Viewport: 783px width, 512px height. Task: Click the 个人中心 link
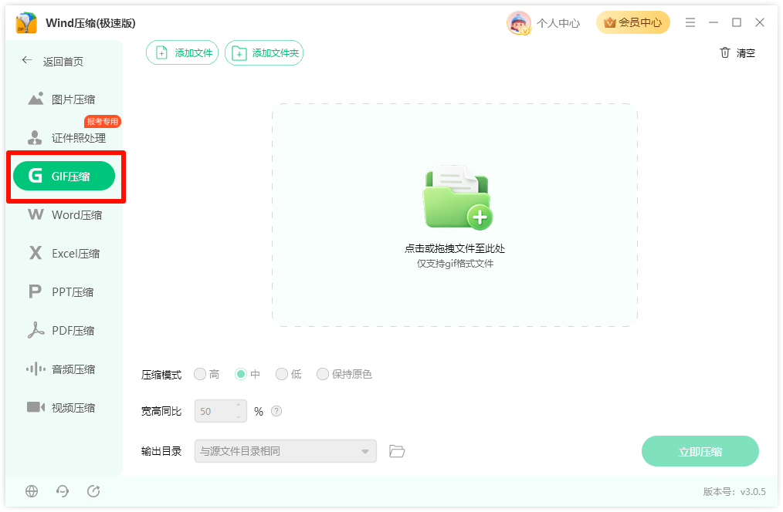[558, 23]
